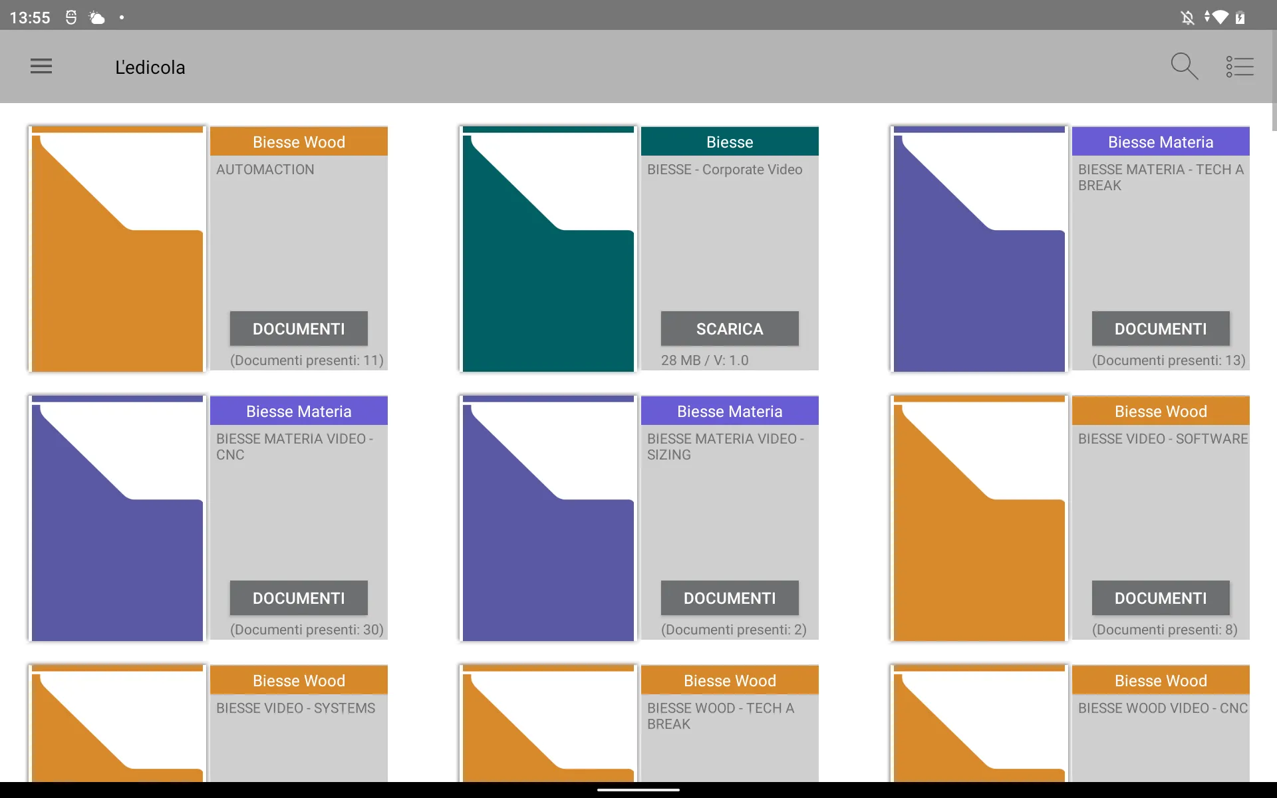This screenshot has height=798, width=1277.
Task: Click Biesse Wood header above WOOD - TECH A BREAK
Action: (730, 680)
